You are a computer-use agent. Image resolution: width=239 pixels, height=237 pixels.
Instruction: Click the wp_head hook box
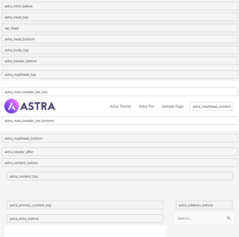click(x=119, y=28)
